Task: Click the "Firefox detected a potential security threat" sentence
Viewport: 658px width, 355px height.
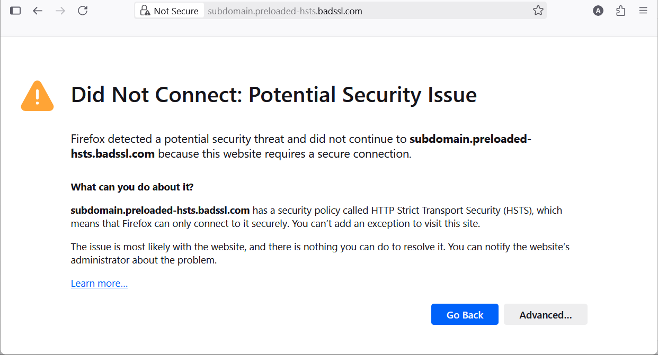Action: coord(239,140)
